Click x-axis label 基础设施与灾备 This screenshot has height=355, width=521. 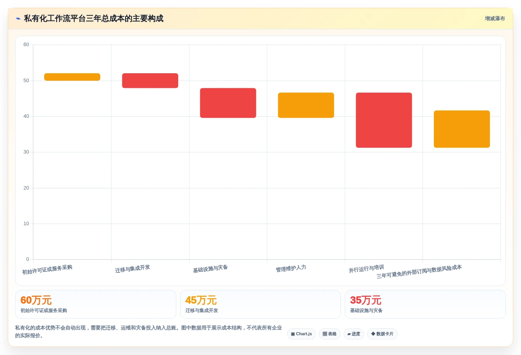tap(210, 269)
